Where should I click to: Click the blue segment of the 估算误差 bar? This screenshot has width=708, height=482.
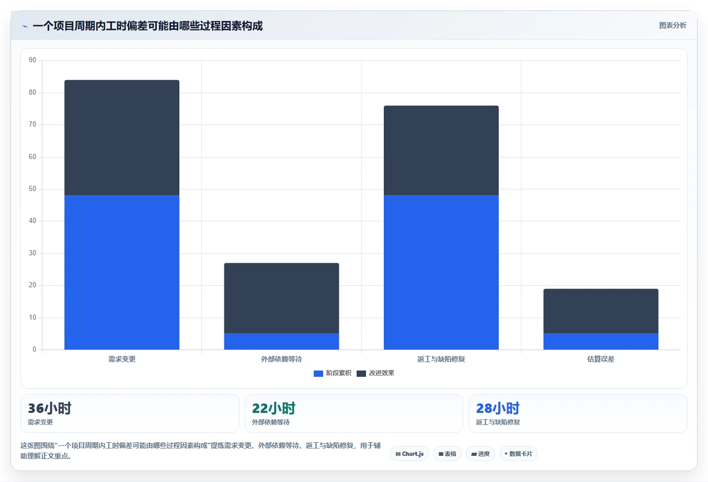click(601, 341)
